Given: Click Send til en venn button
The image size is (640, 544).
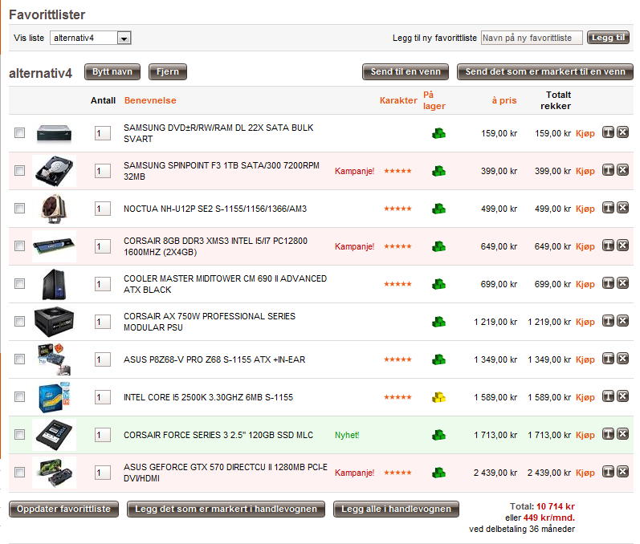Looking at the screenshot, I should [406, 71].
